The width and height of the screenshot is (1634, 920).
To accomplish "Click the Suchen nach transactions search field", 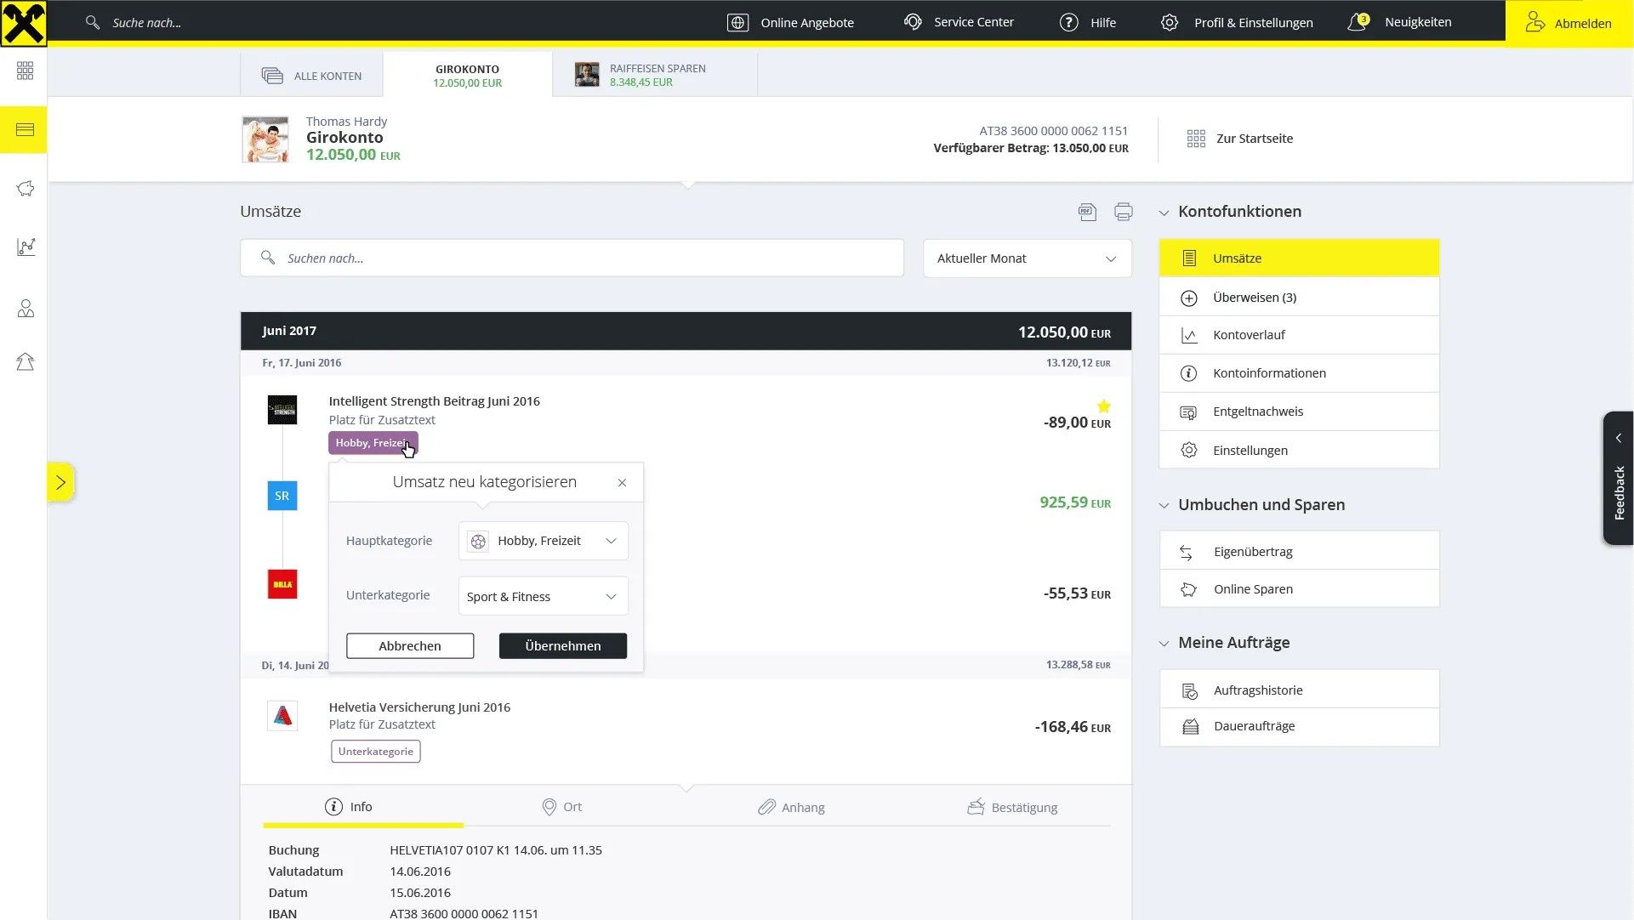I will click(572, 258).
